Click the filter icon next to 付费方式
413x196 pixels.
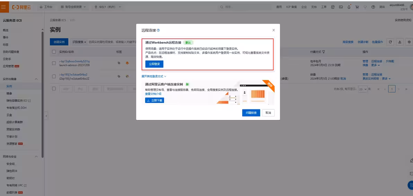[324, 52]
